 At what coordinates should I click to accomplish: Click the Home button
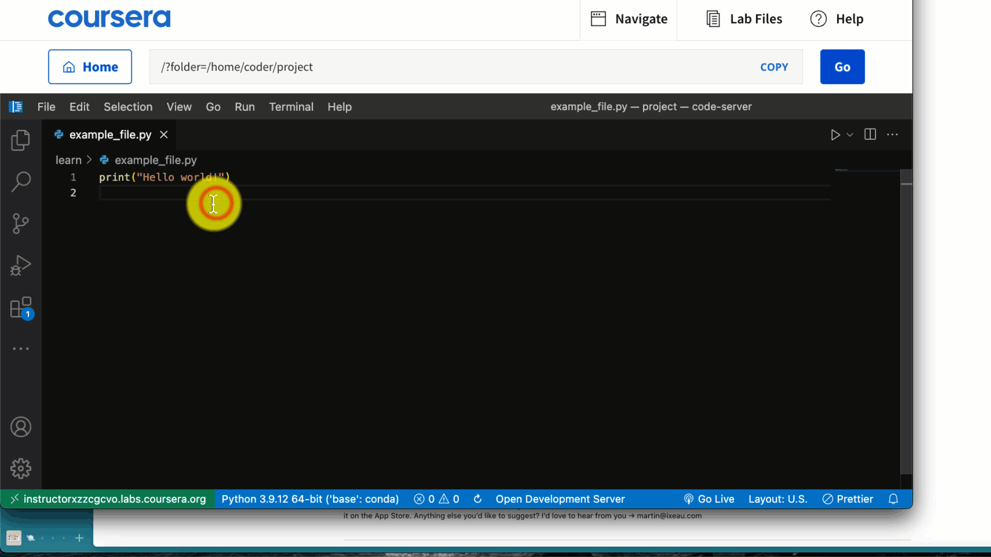coord(90,67)
